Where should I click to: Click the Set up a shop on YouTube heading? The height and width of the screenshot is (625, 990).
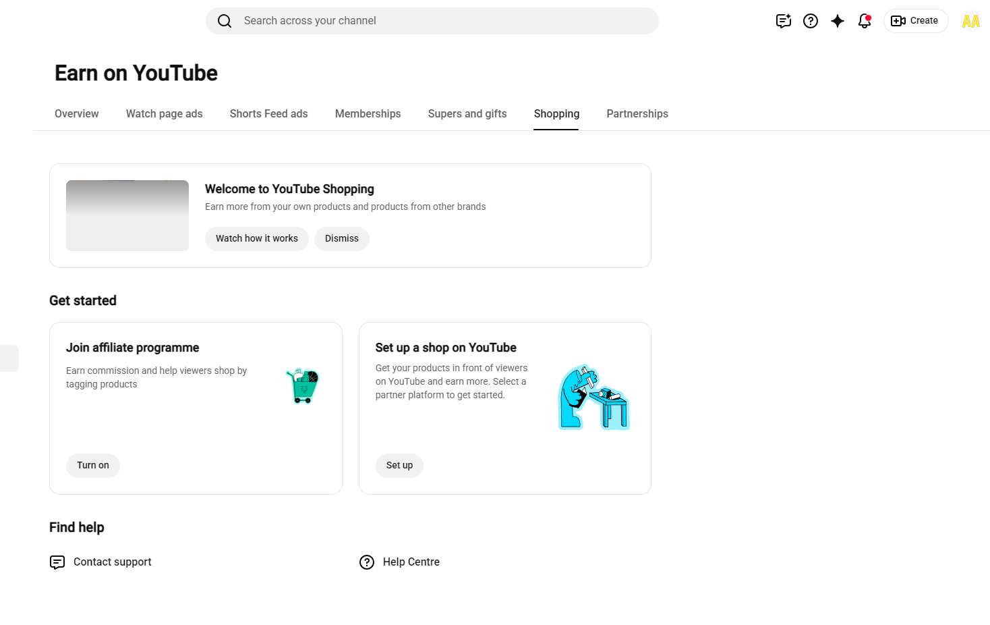pos(446,348)
